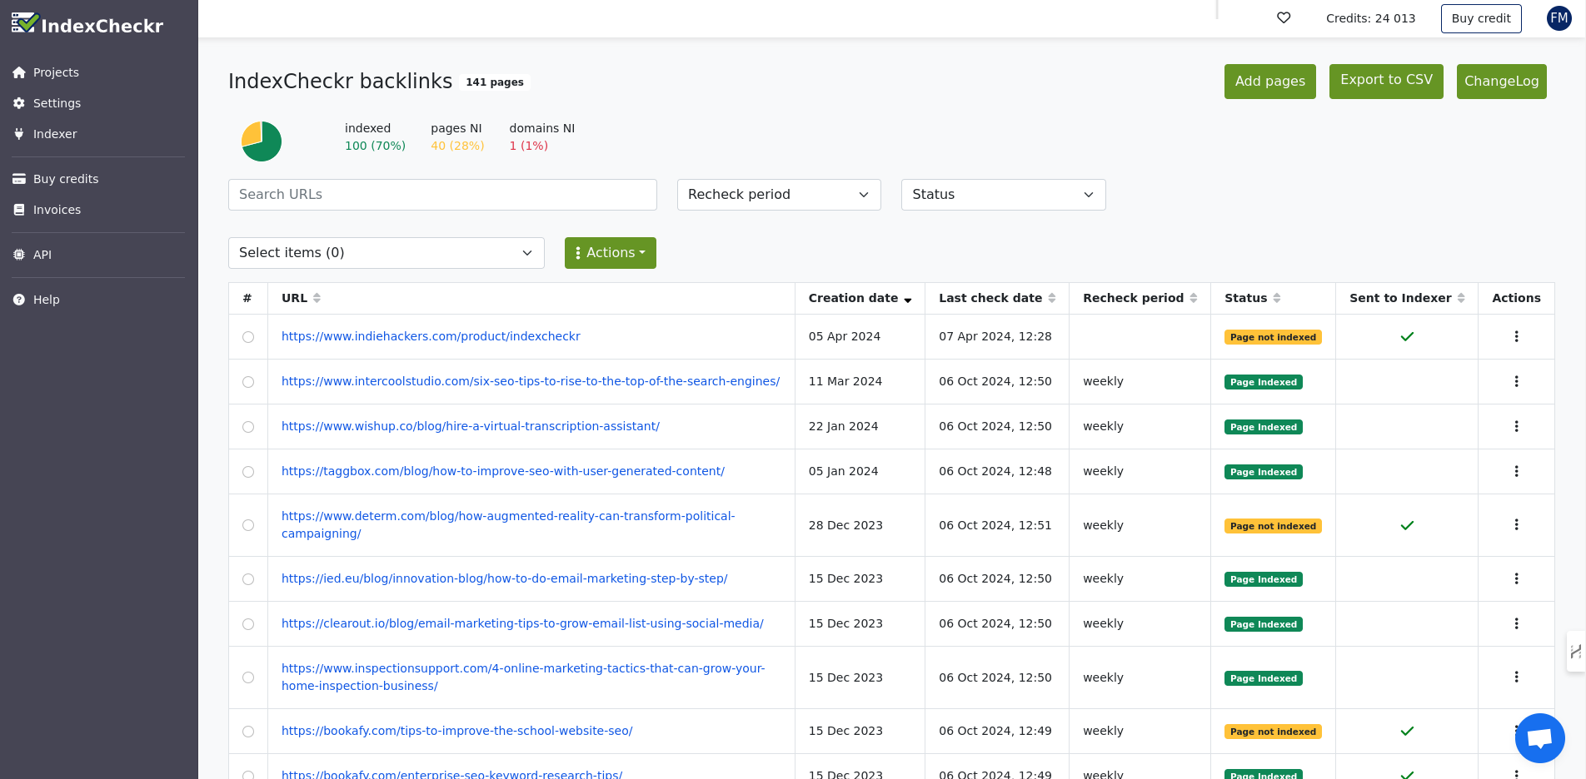Click the side panel toggle on right edge

[x=1575, y=652]
